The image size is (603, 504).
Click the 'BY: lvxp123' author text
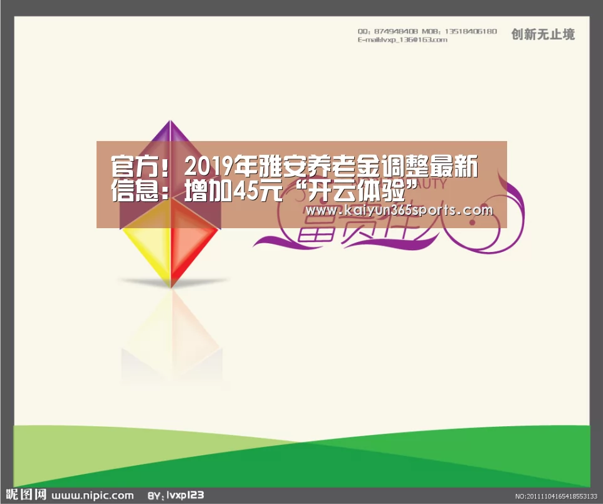176,495
